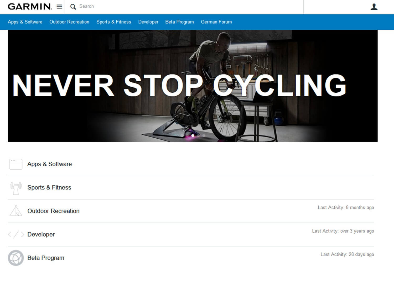Select the Sports & Fitness dumbbell icon
Image resolution: width=394 pixels, height=283 pixels.
click(x=15, y=187)
